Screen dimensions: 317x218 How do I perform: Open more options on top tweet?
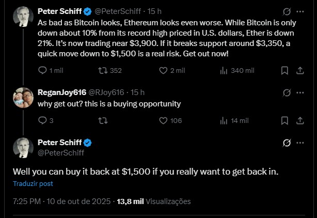tap(300, 11)
